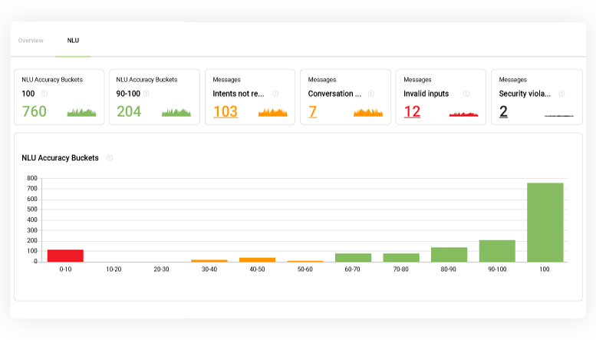Select the green 60-70 bar
596x340 pixels.
click(353, 257)
